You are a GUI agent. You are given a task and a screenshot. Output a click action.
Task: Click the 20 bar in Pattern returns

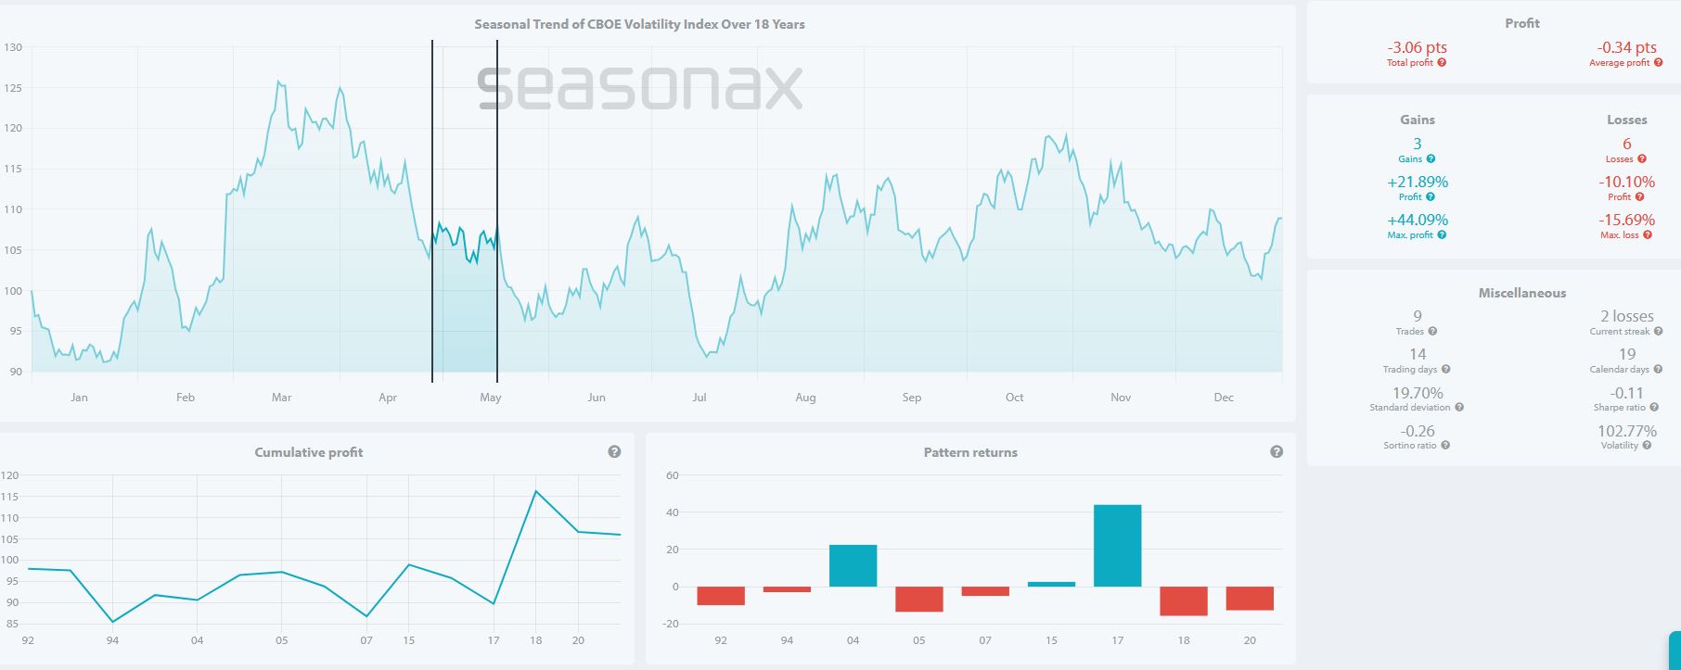click(x=1250, y=598)
